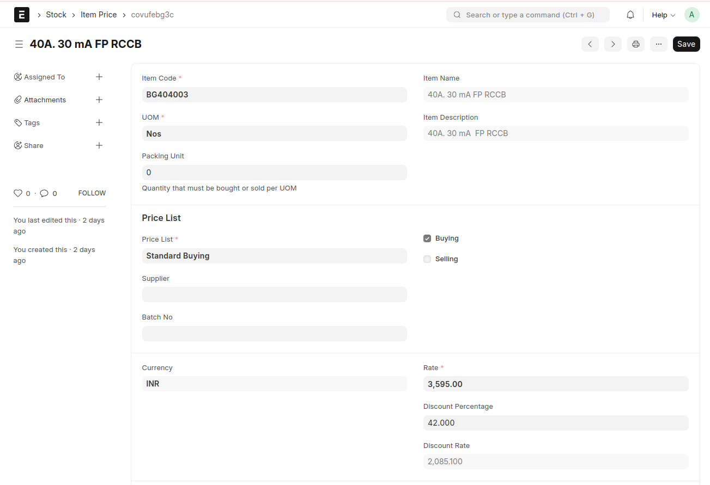Click the ERPNext home logo icon

(22, 15)
